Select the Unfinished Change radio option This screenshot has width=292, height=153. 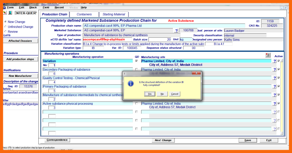pyautogui.click(x=5, y=27)
